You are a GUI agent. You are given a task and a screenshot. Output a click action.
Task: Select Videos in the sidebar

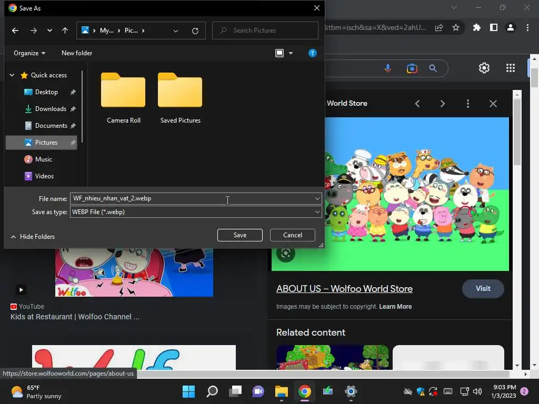pyautogui.click(x=44, y=176)
